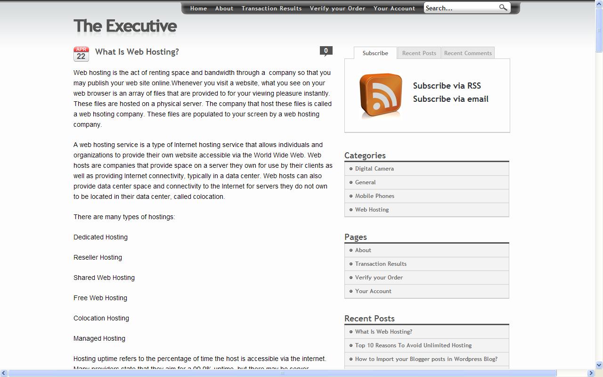The height and width of the screenshot is (377, 603).
Task: Click the vertical scrollbar down arrow
Action: pos(599,365)
